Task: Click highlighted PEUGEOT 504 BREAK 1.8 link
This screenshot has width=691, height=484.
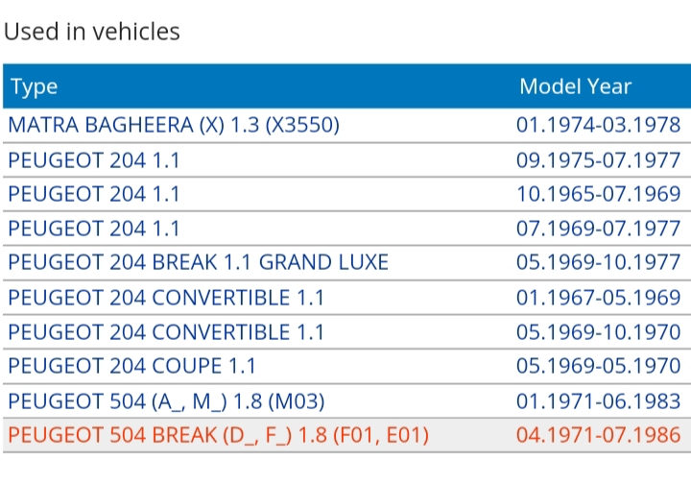Action: (218, 435)
